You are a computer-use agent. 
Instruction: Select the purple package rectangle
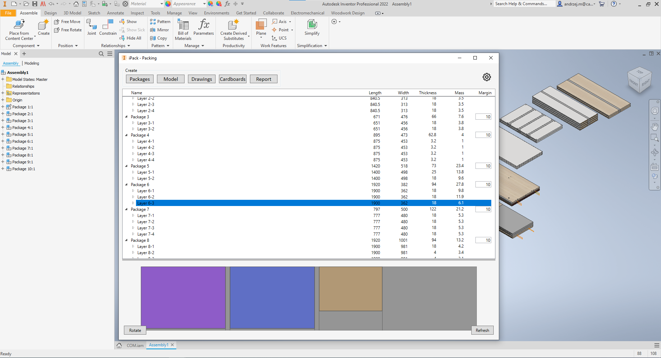183,297
